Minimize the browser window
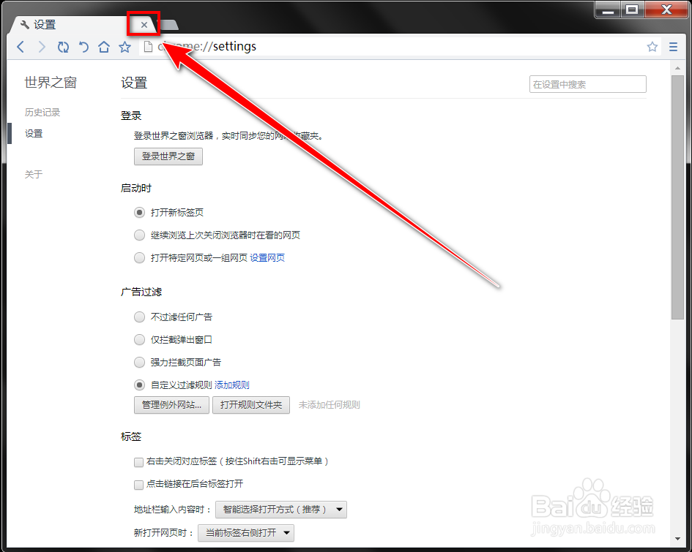The width and height of the screenshot is (692, 552). pyautogui.click(x=608, y=10)
